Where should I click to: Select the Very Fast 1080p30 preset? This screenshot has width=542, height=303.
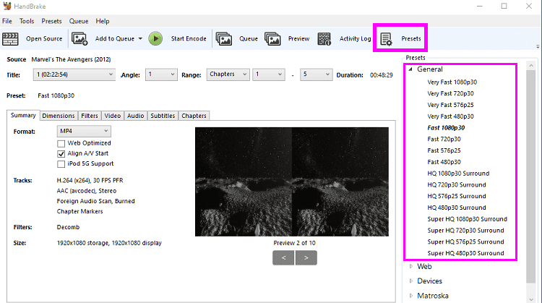click(x=452, y=82)
